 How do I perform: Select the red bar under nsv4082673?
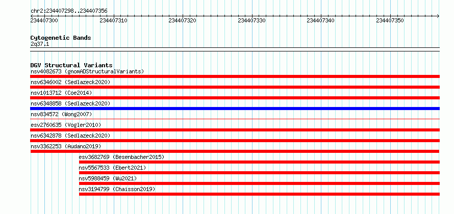click(235, 76)
